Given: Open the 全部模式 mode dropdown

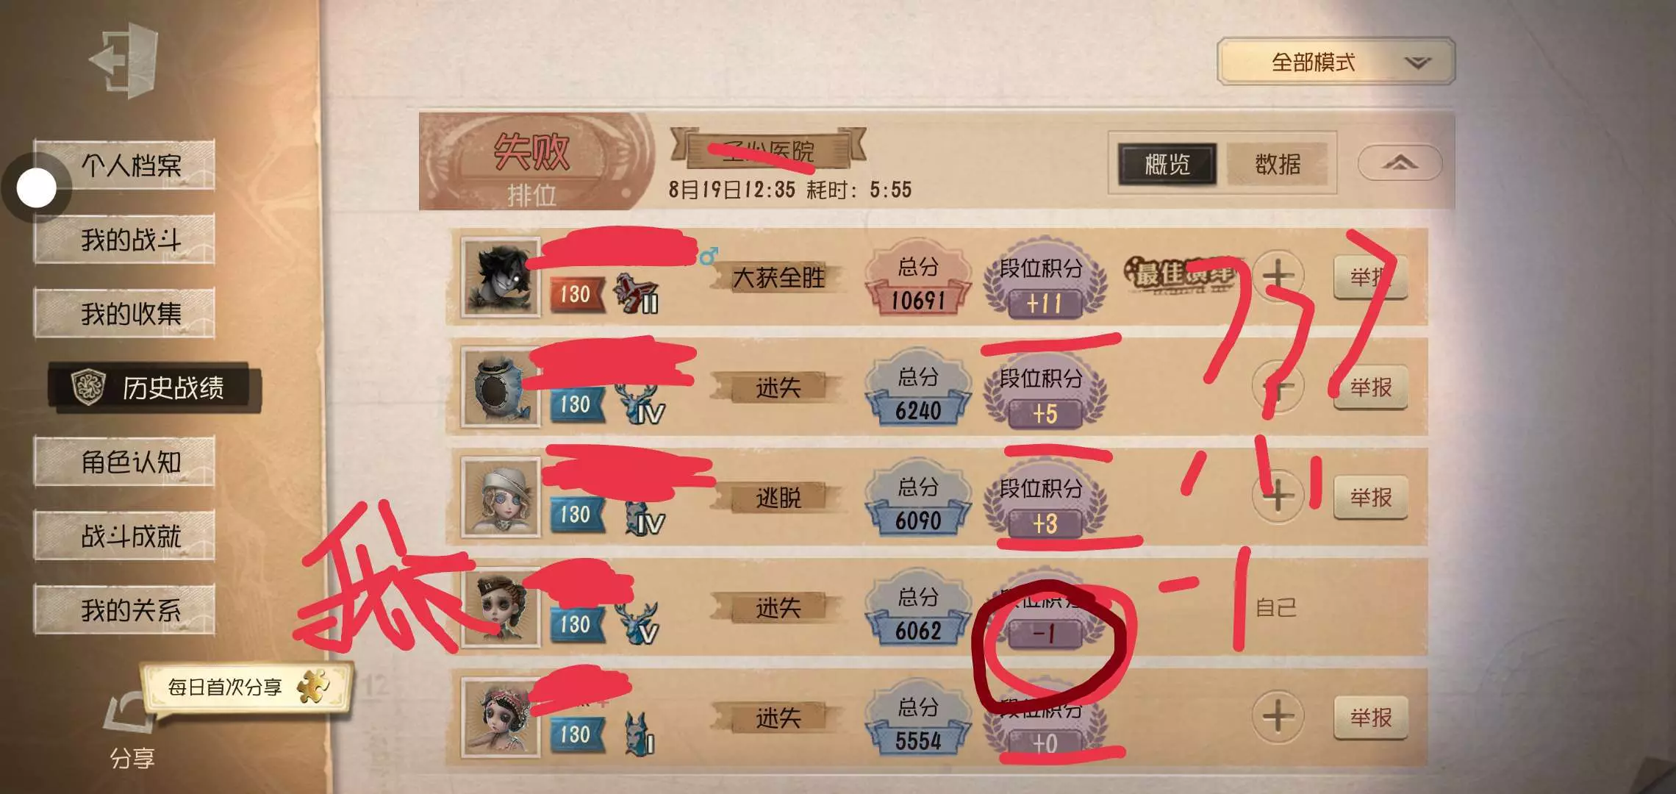Looking at the screenshot, I should tap(1336, 62).
